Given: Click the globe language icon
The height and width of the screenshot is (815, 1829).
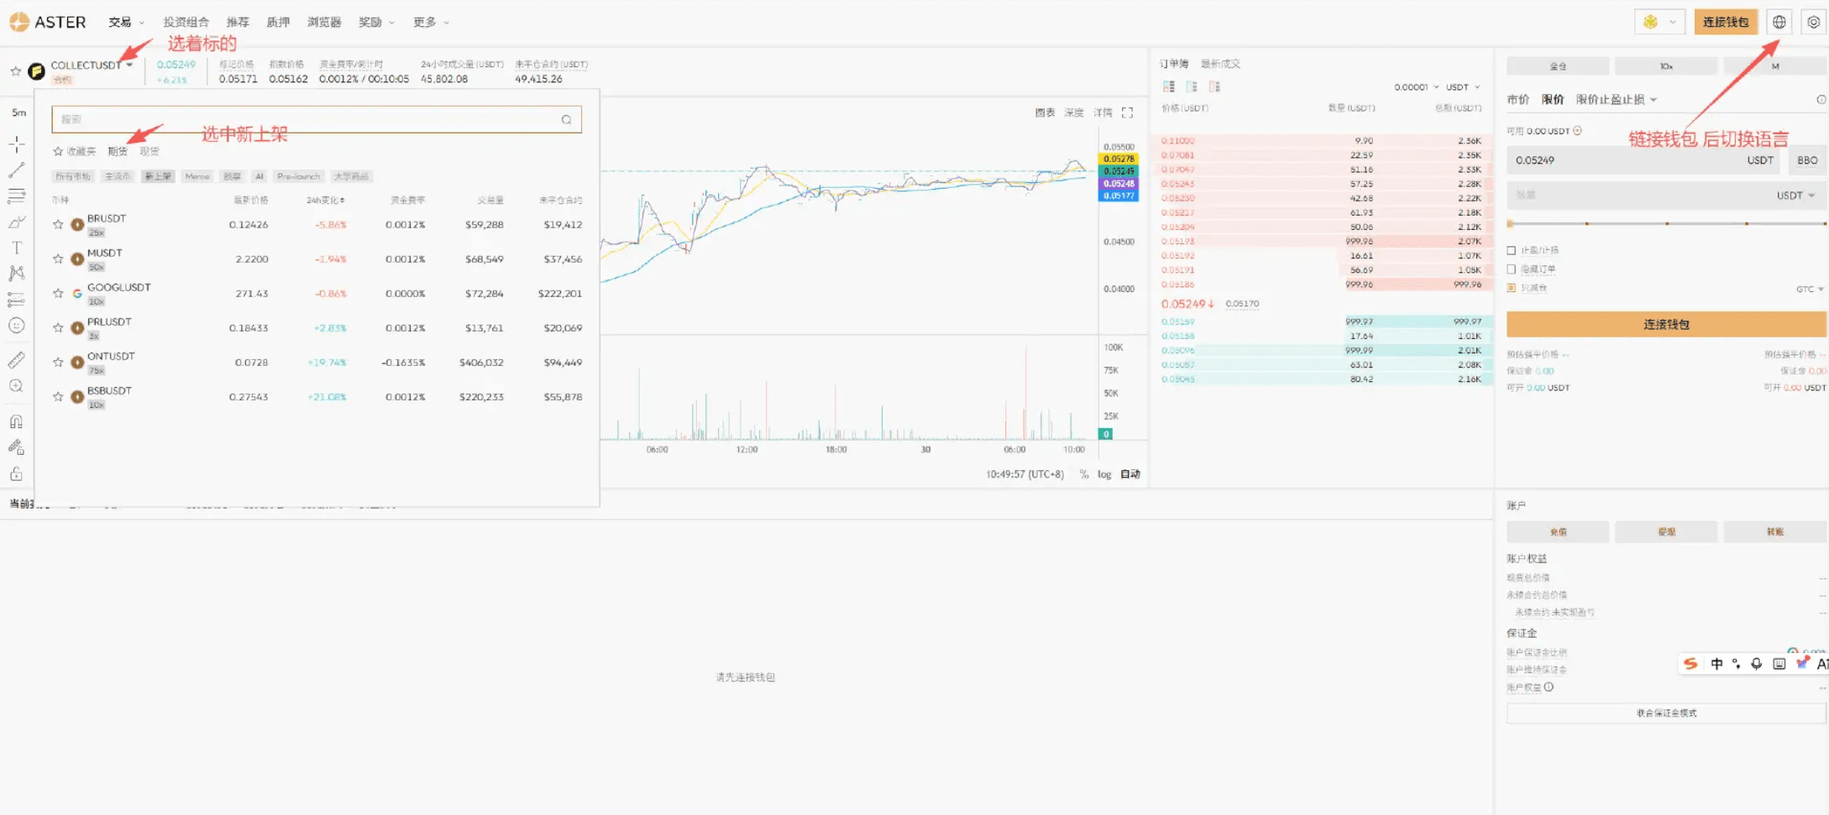Looking at the screenshot, I should 1779,22.
